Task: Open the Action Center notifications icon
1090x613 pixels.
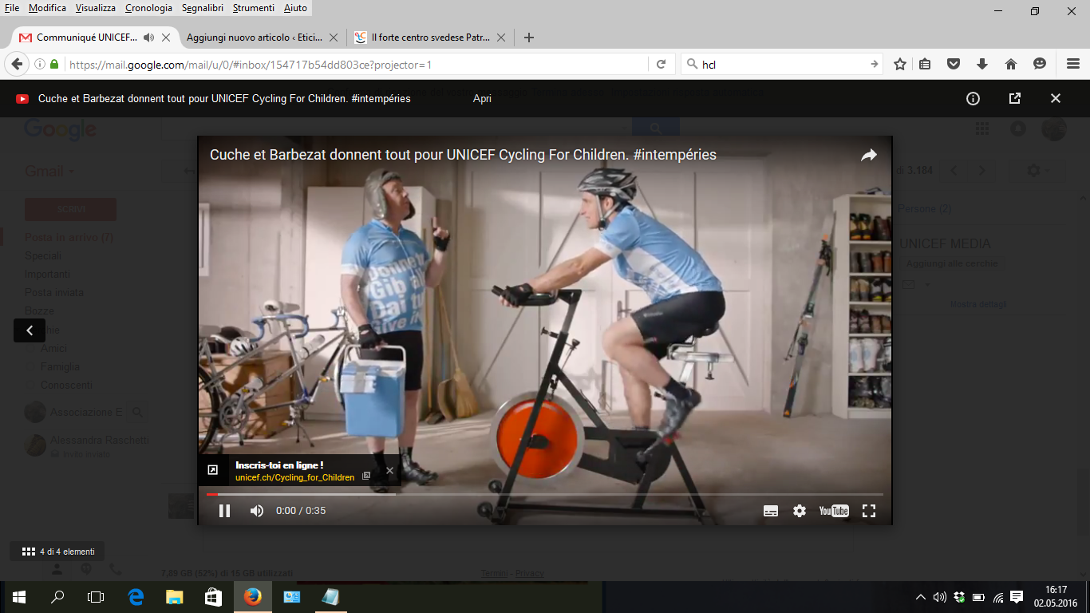Action: 1017,597
